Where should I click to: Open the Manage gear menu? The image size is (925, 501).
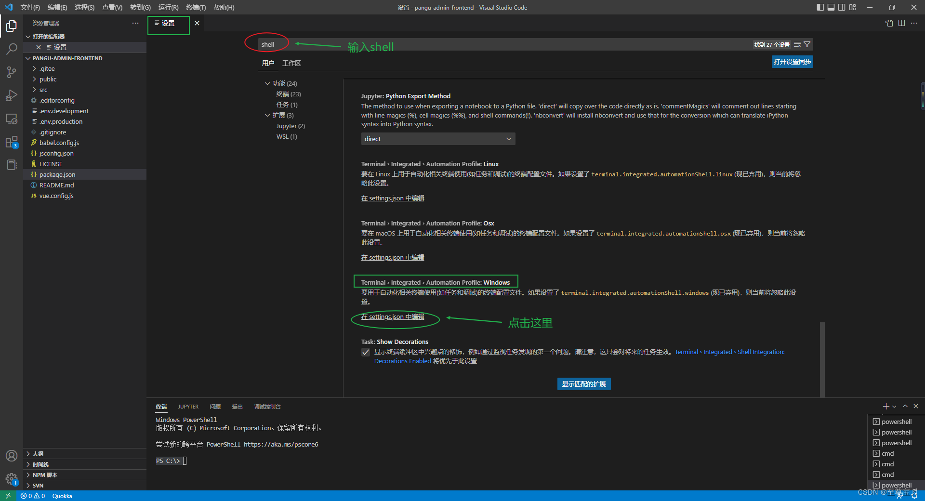[x=12, y=479]
